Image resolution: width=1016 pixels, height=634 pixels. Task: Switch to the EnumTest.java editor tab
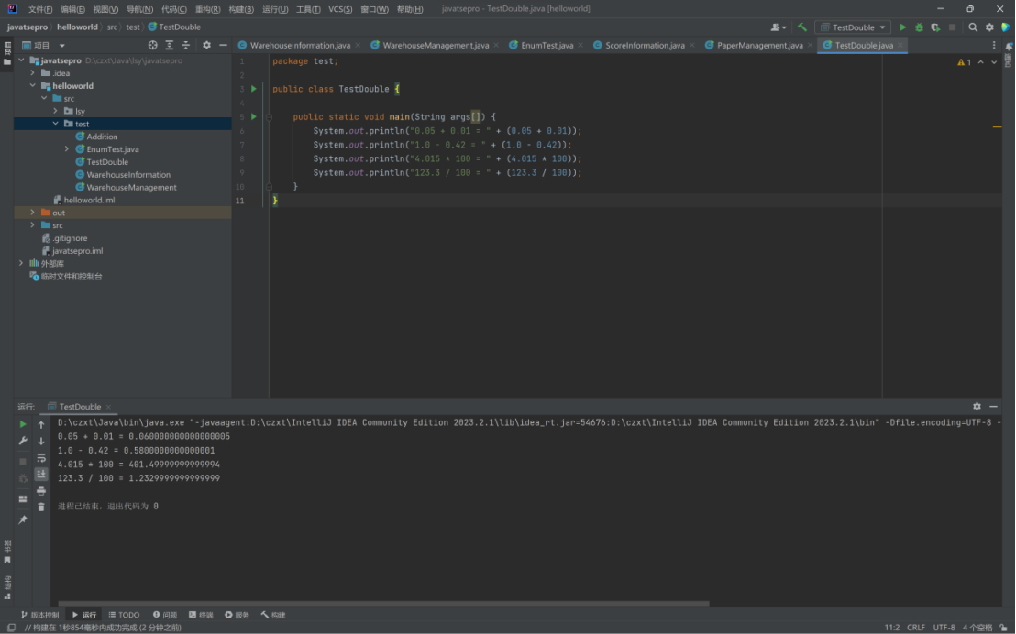coord(547,45)
